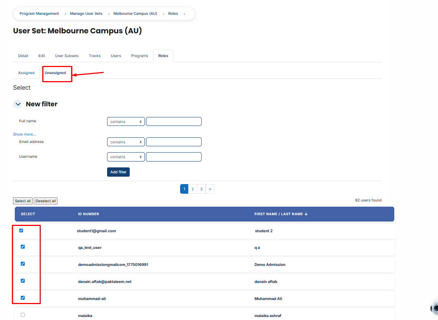The height and width of the screenshot is (320, 438).
Task: Open Melbourne Campus (AU) breadcrumb link
Action: point(135,14)
